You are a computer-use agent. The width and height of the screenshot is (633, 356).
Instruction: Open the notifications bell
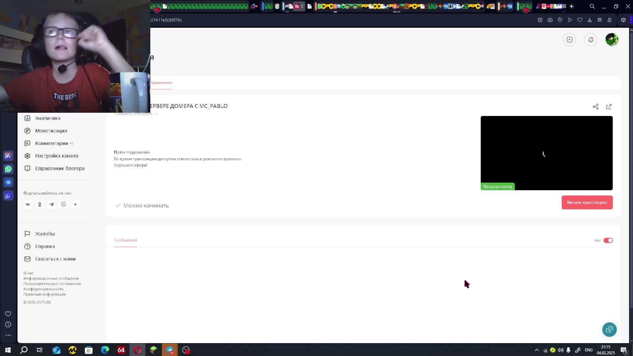click(x=590, y=40)
